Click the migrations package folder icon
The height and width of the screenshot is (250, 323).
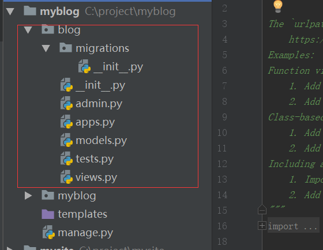click(x=66, y=48)
